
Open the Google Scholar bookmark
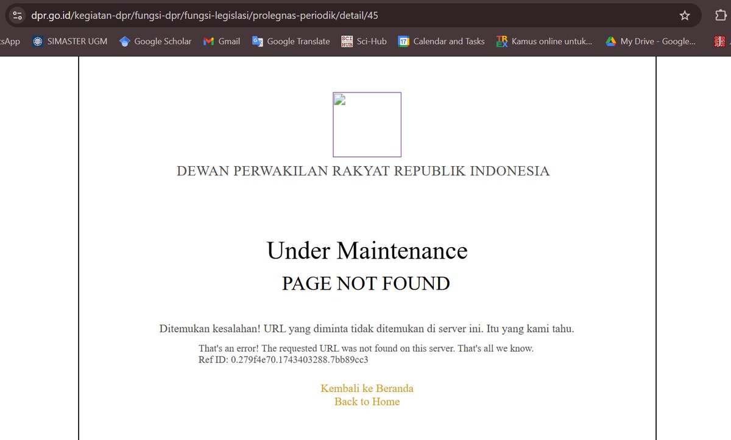click(x=155, y=41)
